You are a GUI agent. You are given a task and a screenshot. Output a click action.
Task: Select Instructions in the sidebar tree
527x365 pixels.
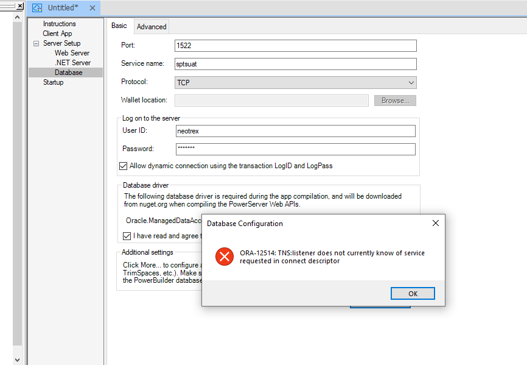(59, 24)
